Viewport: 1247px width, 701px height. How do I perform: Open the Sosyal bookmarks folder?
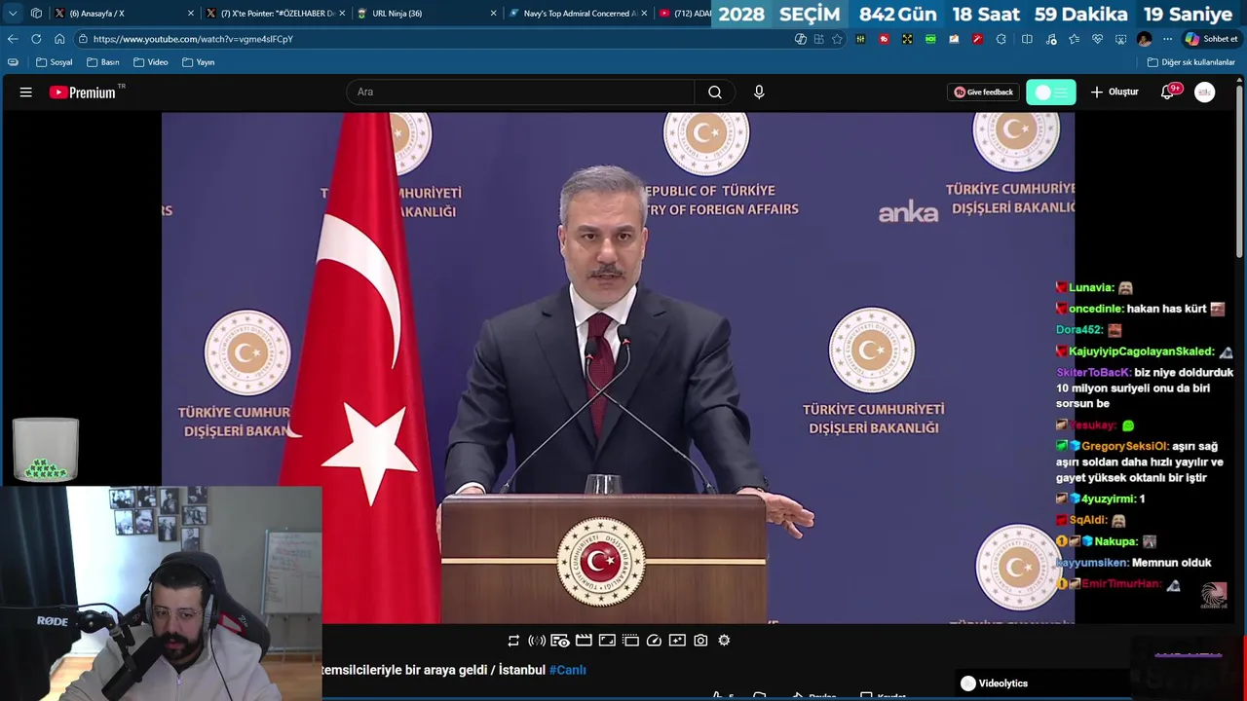tap(55, 62)
